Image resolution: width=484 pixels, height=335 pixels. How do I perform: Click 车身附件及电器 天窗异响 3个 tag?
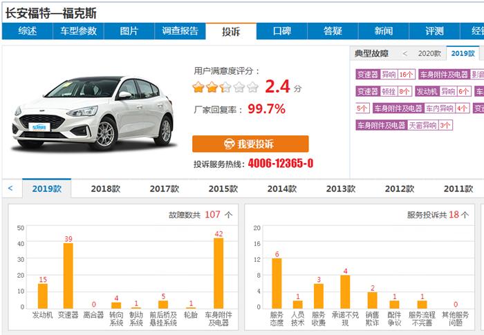[x=404, y=126]
